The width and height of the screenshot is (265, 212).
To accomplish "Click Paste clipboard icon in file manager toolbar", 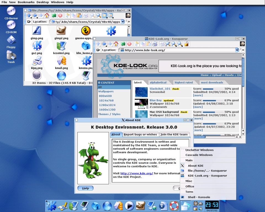I will [79, 15].
